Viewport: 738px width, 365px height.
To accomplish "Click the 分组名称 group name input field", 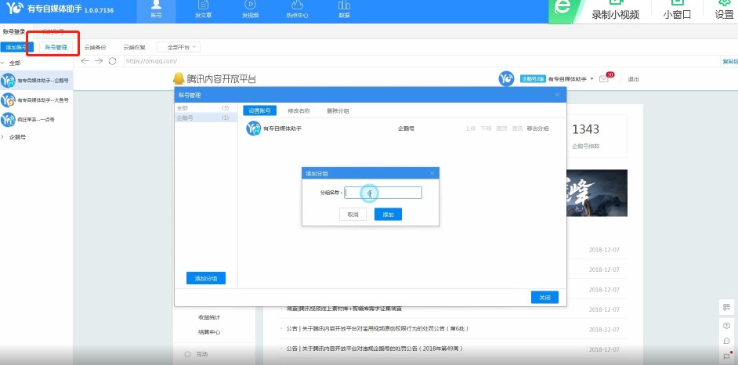I will point(383,193).
